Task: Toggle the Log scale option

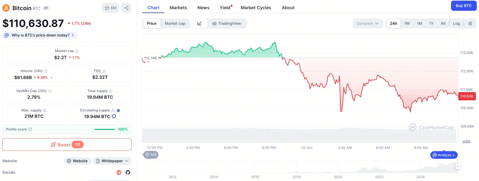Action: click(x=456, y=23)
